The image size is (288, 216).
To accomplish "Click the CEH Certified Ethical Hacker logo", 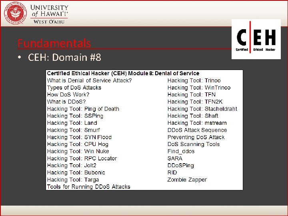I will point(256,39).
